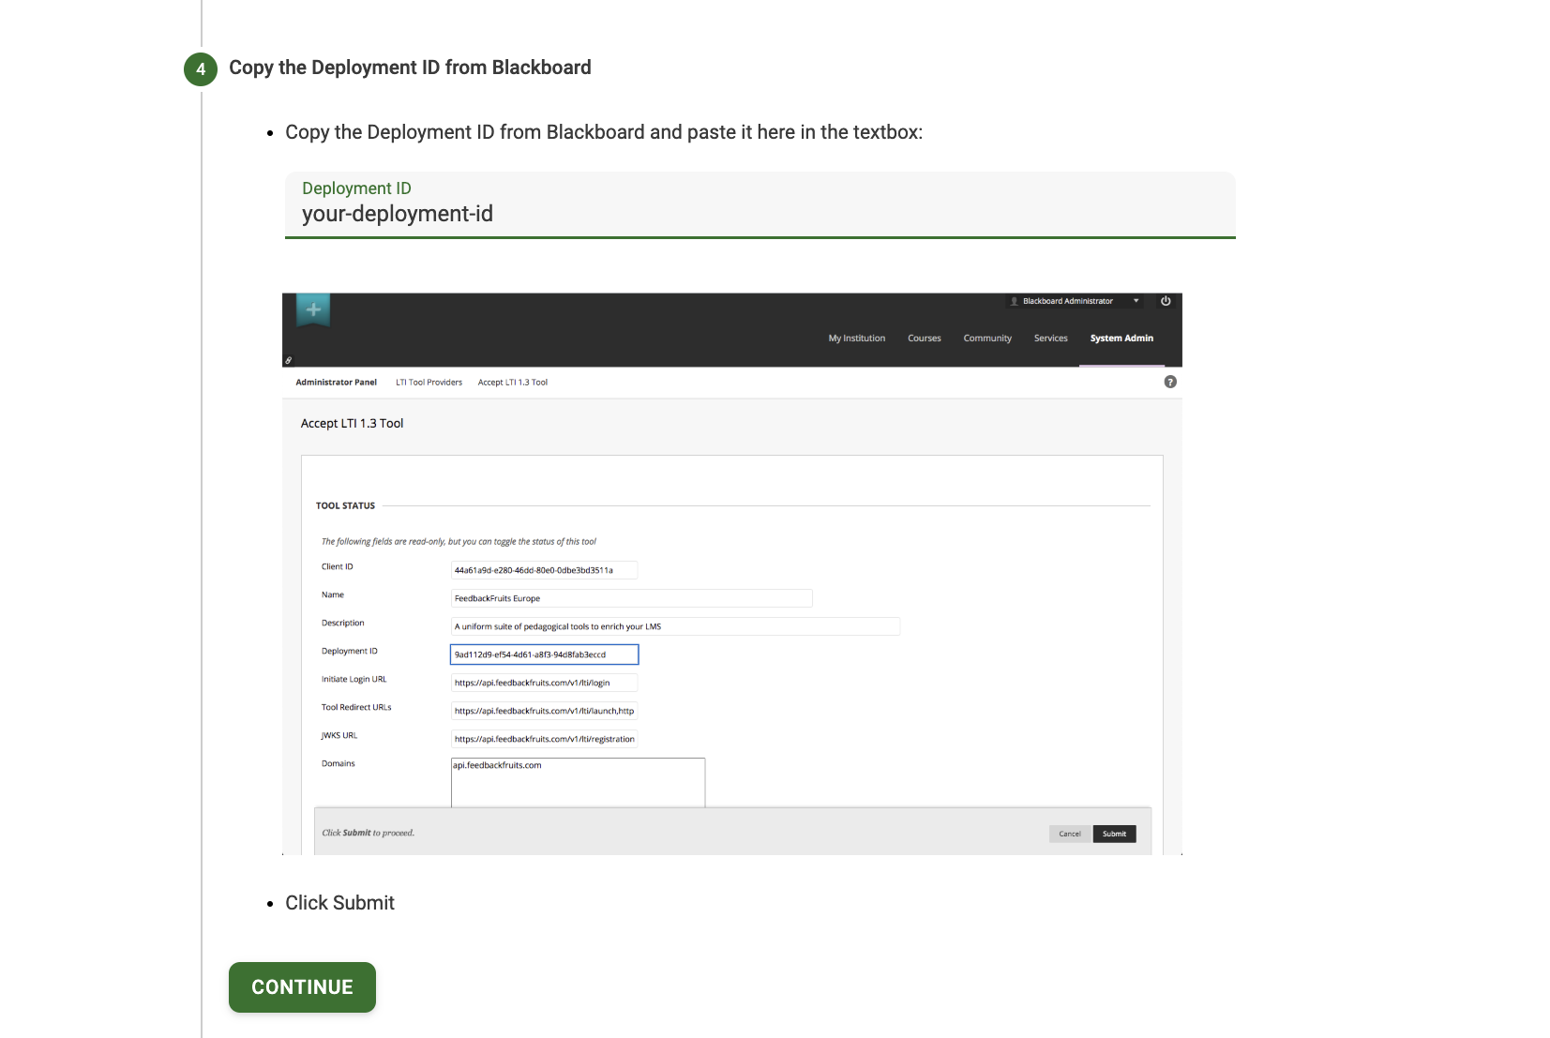
Task: Click the Name field showing FeedbackFruits Europe
Action: point(631,598)
